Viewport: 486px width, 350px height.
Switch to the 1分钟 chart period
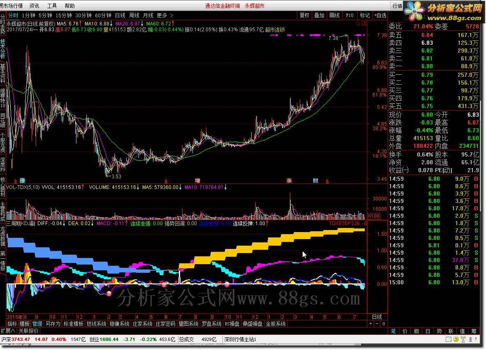[x=28, y=15]
